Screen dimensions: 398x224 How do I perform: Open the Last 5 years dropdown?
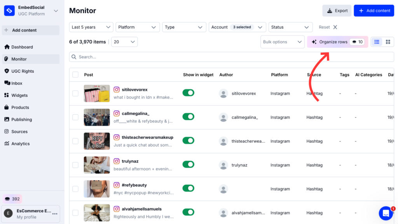[91, 27]
